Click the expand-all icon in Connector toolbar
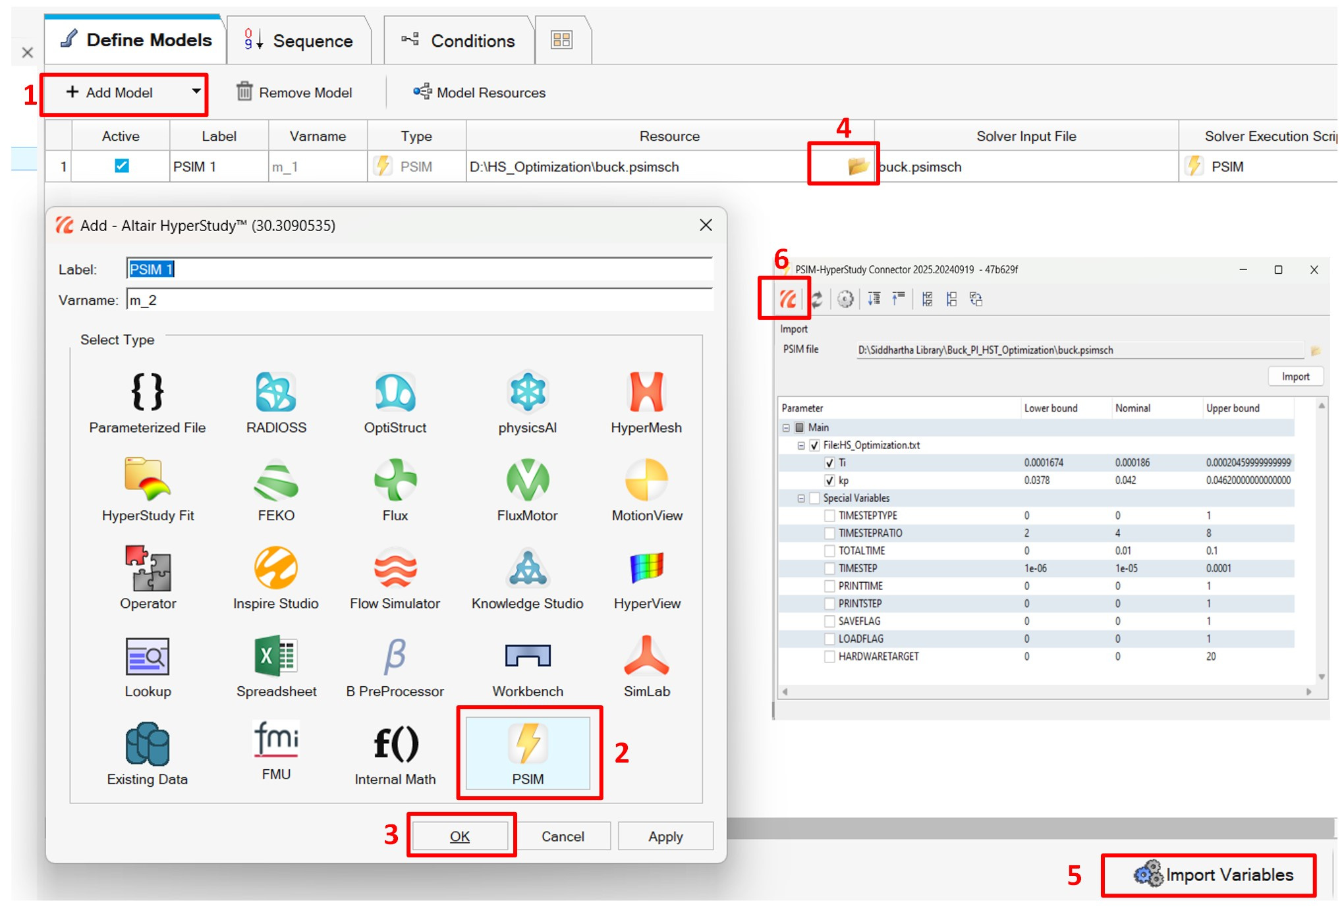Viewport: 1344px width, 916px height. point(874,299)
